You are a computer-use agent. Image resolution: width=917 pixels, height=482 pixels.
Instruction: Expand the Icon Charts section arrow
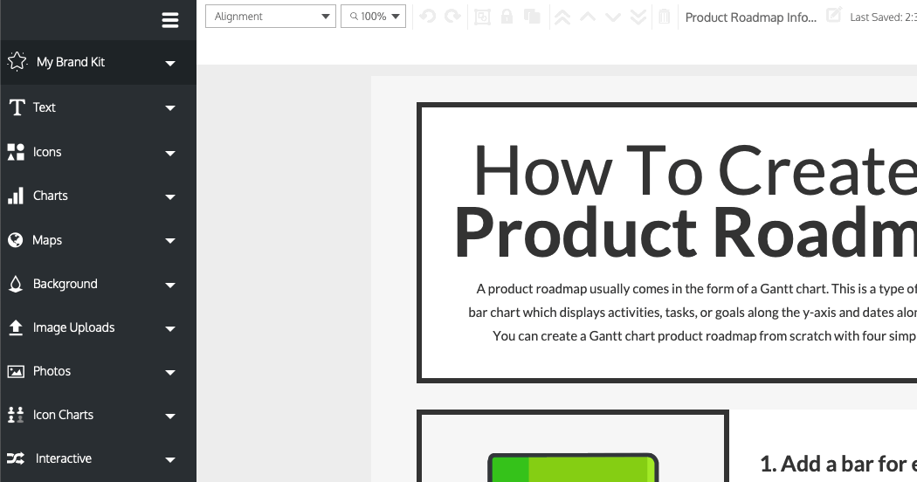(x=170, y=417)
